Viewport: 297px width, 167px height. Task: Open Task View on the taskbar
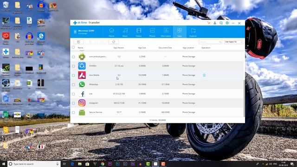(64, 164)
